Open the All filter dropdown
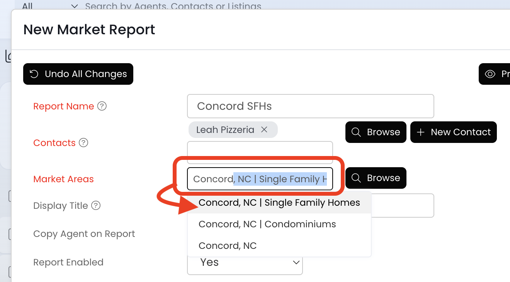 pos(75,6)
